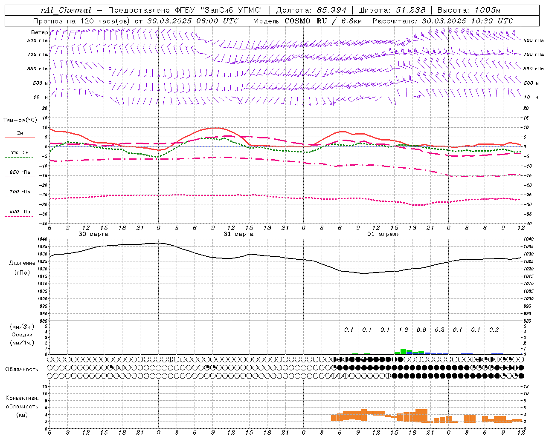546x436 pixels.
Task: Select the Высота: 1005м elevation text
Action: pos(469,10)
